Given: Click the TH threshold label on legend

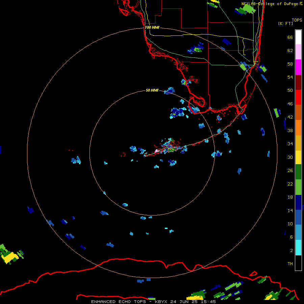Looking at the screenshot, I should pos(290,263).
